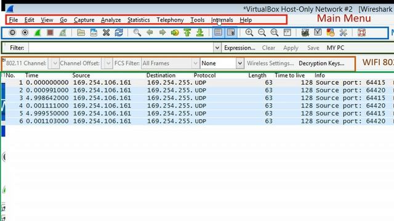Find a packet (magnifier icon)
Viewport: 394px width, 221px height.
click(137, 33)
